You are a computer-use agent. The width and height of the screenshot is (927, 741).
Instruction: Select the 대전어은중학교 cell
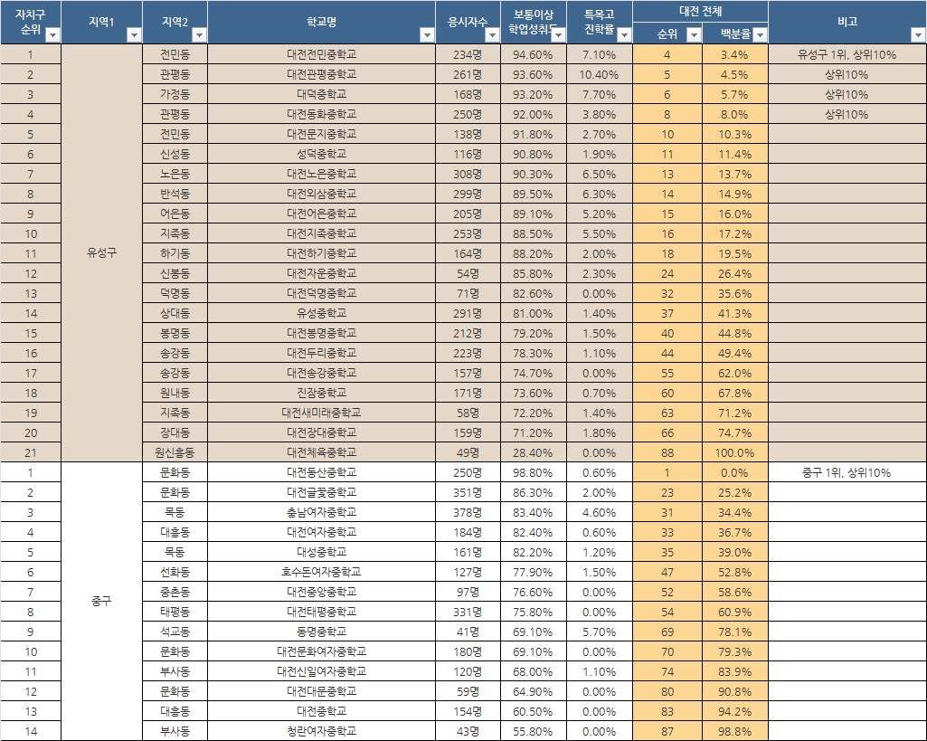tap(322, 214)
